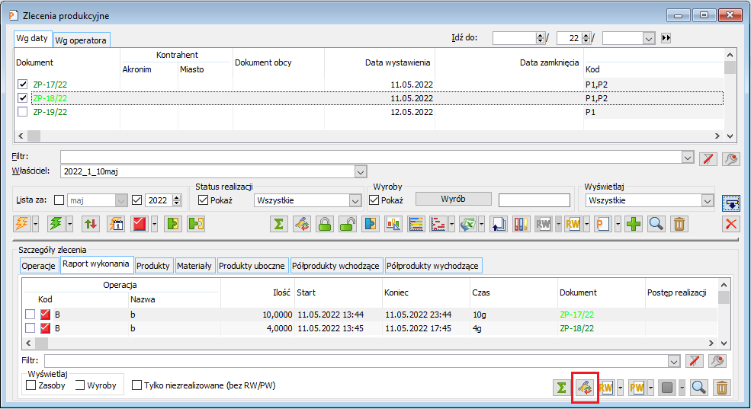
Task: Click the red X close icon in toolbar
Action: [731, 224]
